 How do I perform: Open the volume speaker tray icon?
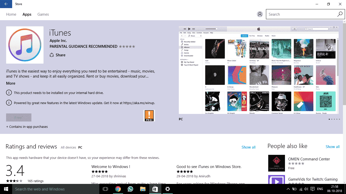306,189
